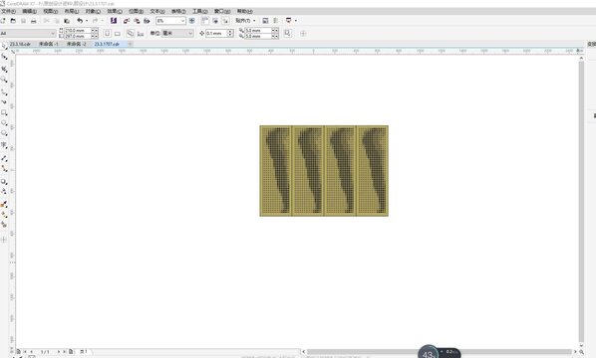
Task: Toggle all-pages layout button
Action: (130, 34)
